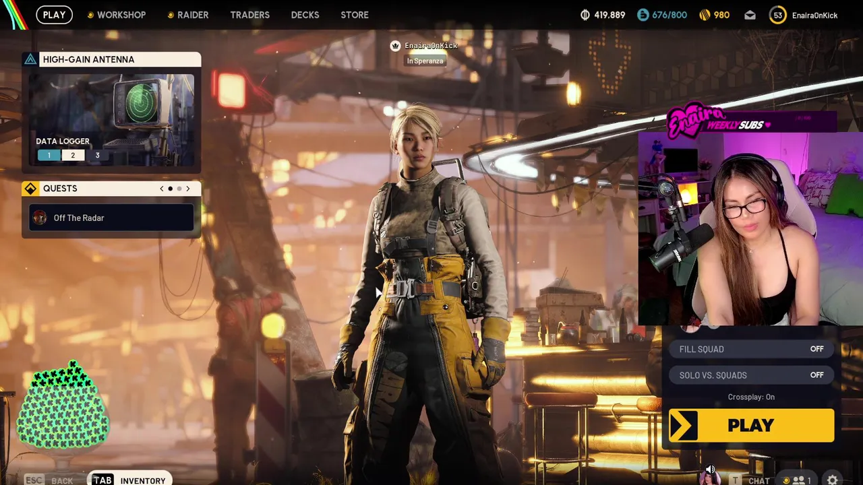Open the EnairaOnKick profile name
This screenshot has width=863, height=485.
click(x=814, y=15)
